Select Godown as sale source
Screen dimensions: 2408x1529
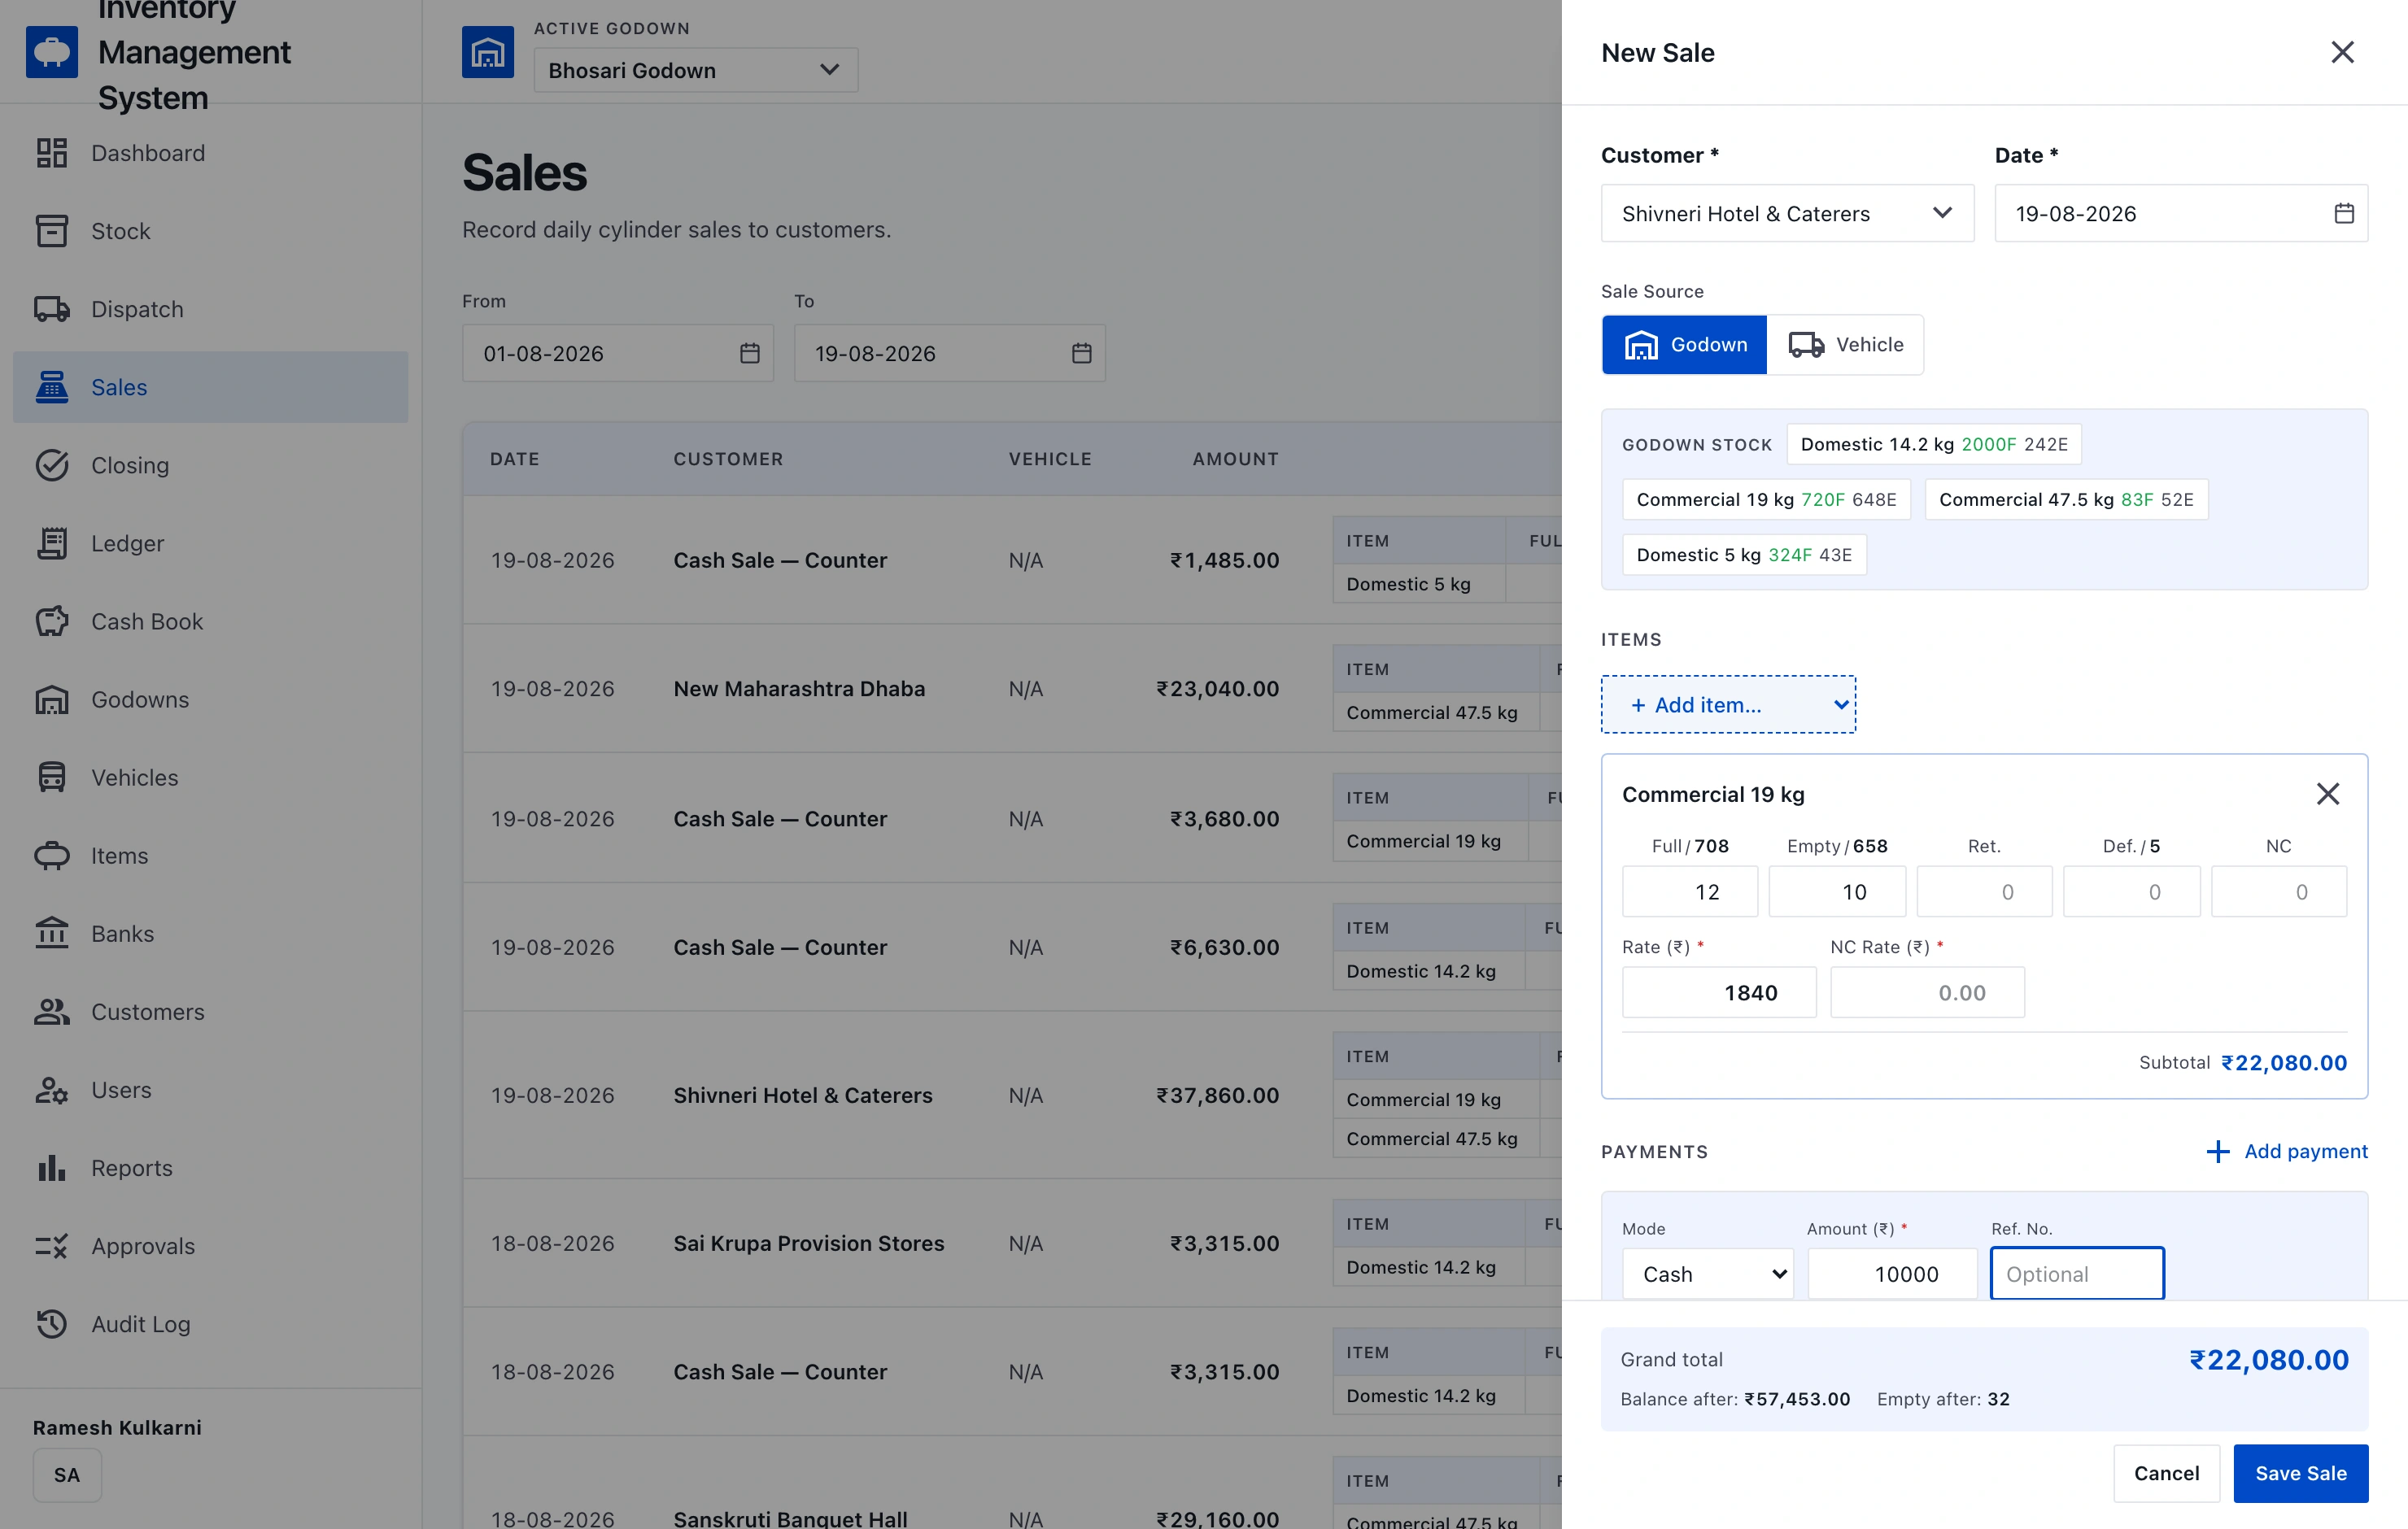[x=1684, y=344]
